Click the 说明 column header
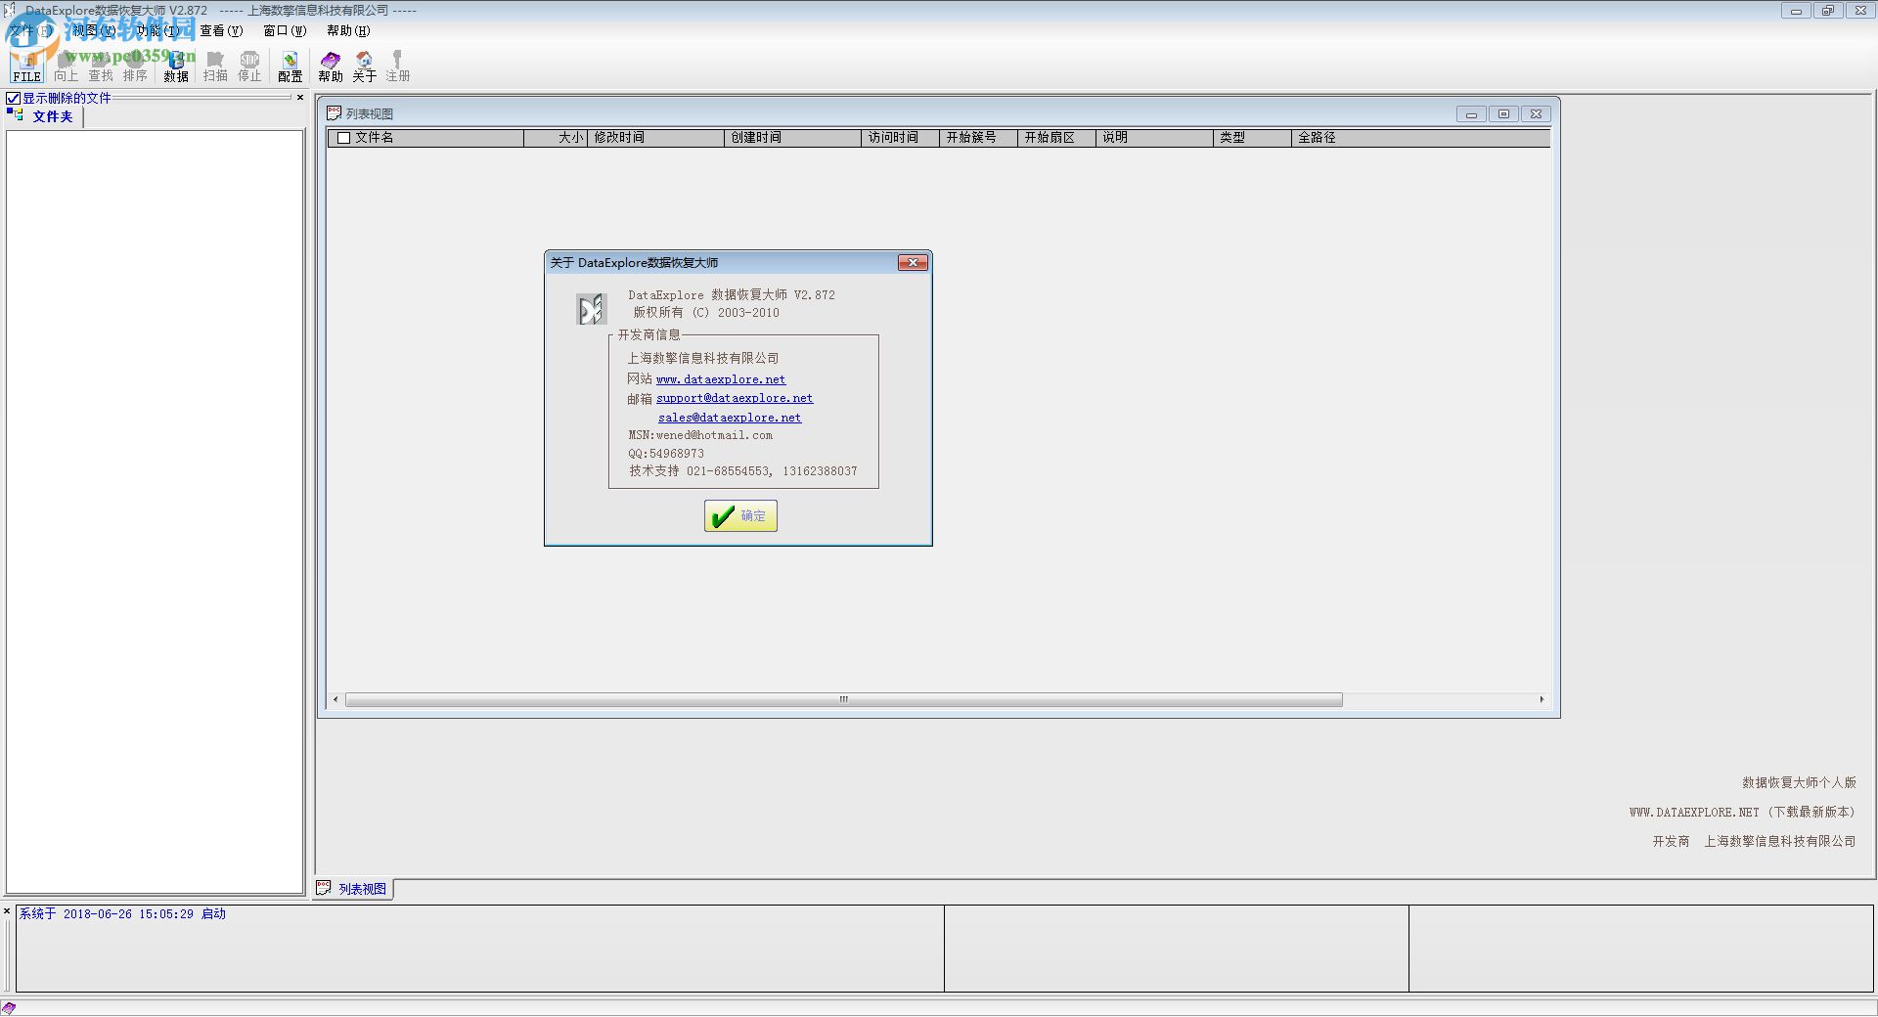 1154,138
